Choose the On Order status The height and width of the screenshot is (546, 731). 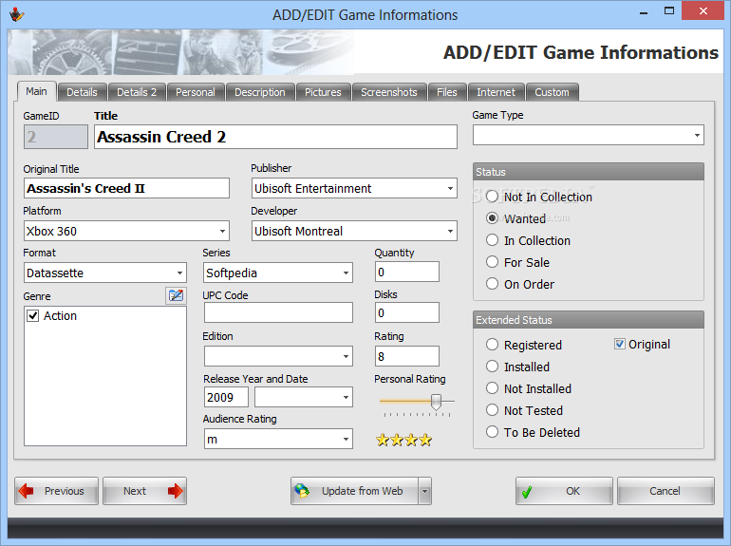point(520,285)
